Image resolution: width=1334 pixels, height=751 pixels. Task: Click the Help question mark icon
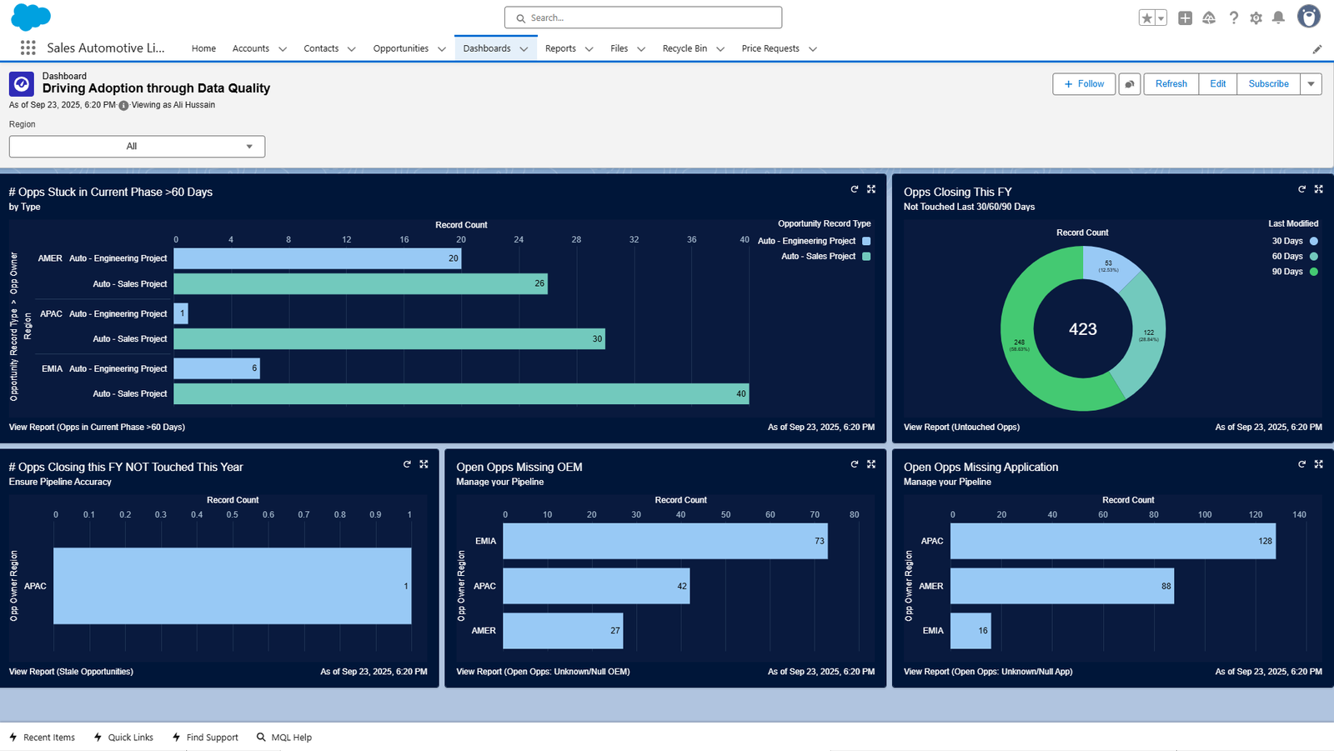coord(1233,18)
